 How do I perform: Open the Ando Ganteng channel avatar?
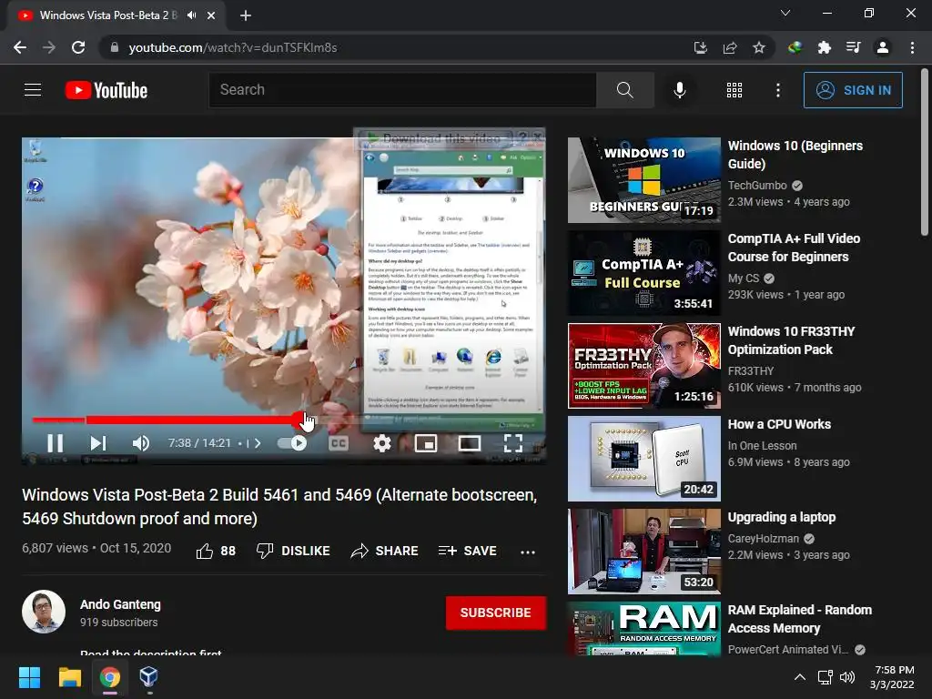(44, 612)
